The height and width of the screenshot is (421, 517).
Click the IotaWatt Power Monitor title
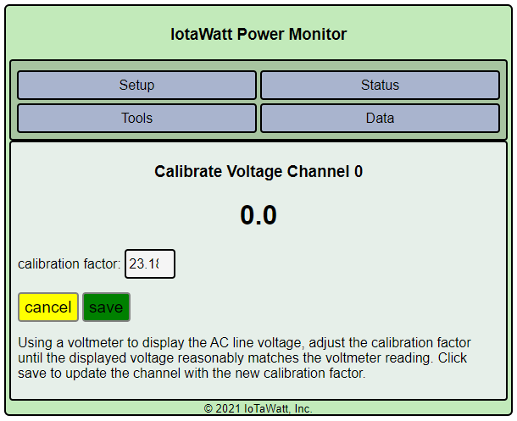pyautogui.click(x=258, y=34)
